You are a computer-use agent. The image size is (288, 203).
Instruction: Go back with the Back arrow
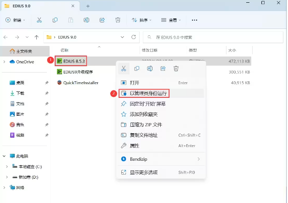(x=6, y=37)
